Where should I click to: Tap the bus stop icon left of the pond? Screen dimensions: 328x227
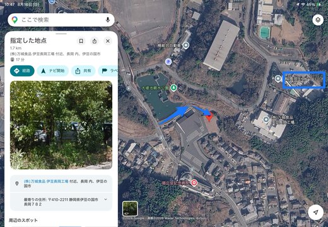129,89
